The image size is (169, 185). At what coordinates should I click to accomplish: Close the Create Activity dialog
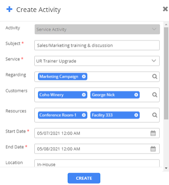(165, 9)
